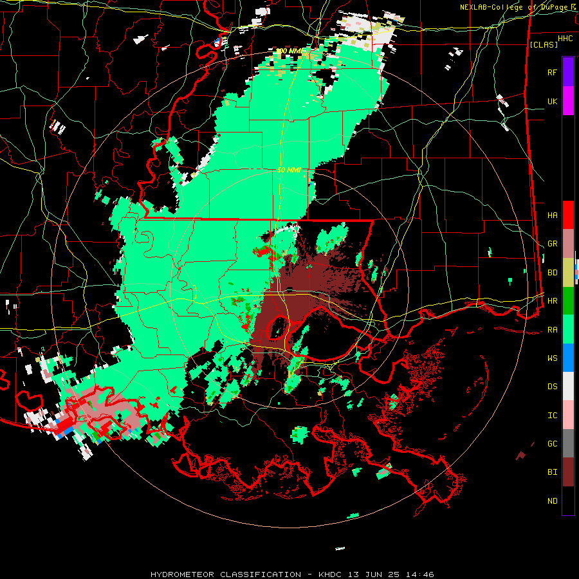579x579 pixels.
Task: Click the red HA hail color swatch
Action: click(x=568, y=215)
